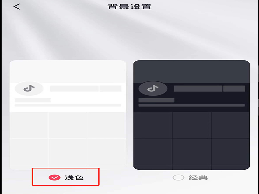Image resolution: width=259 pixels, height=194 pixels.
Task: Click small placeholder right of dark name bar
Action: tap(234, 89)
